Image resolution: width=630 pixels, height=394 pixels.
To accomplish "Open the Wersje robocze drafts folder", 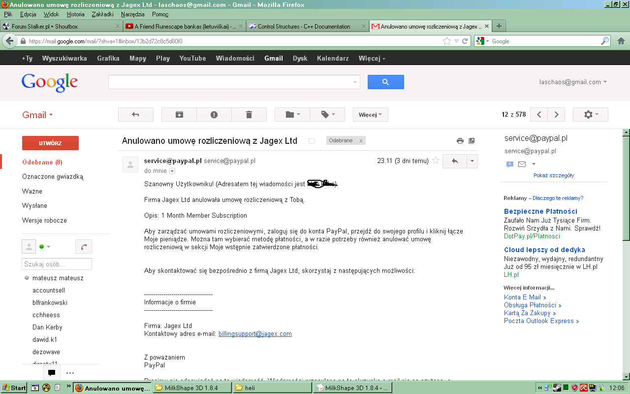I will coord(44,220).
